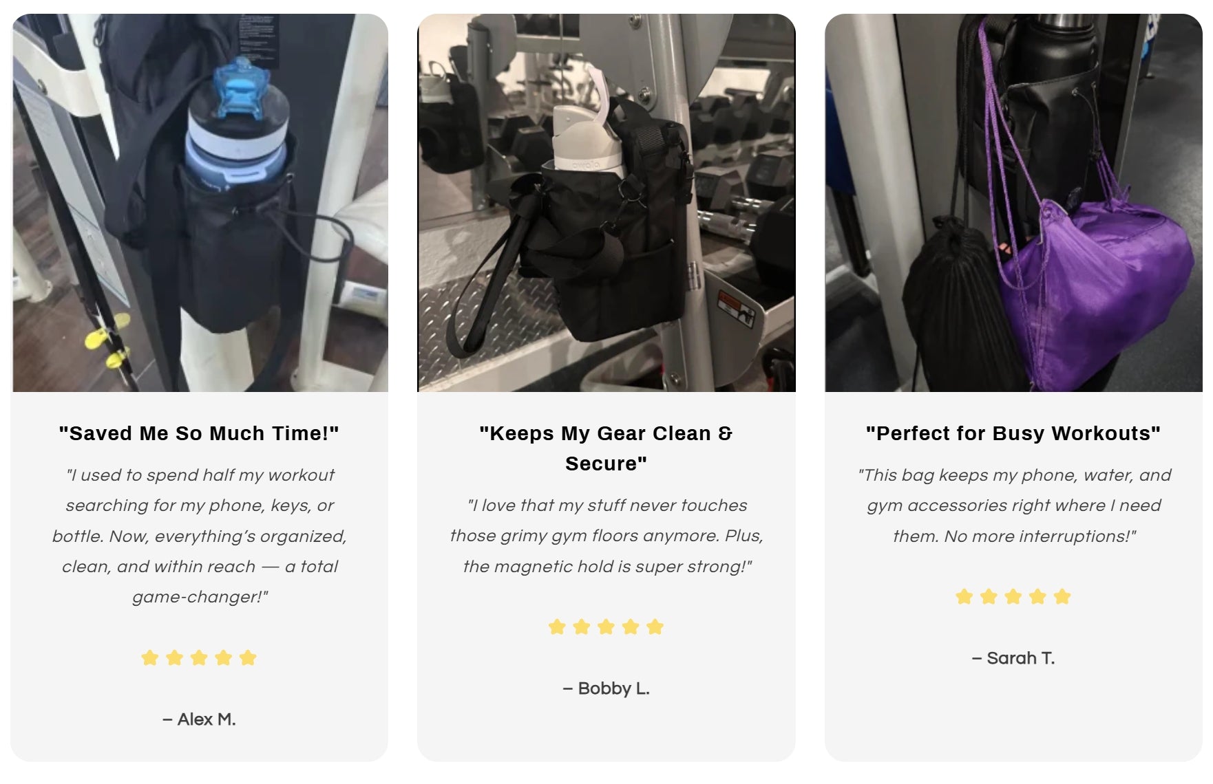Click the last star in Sarah T.'s rating
Viewport: 1213px width, 784px height.
1062,597
